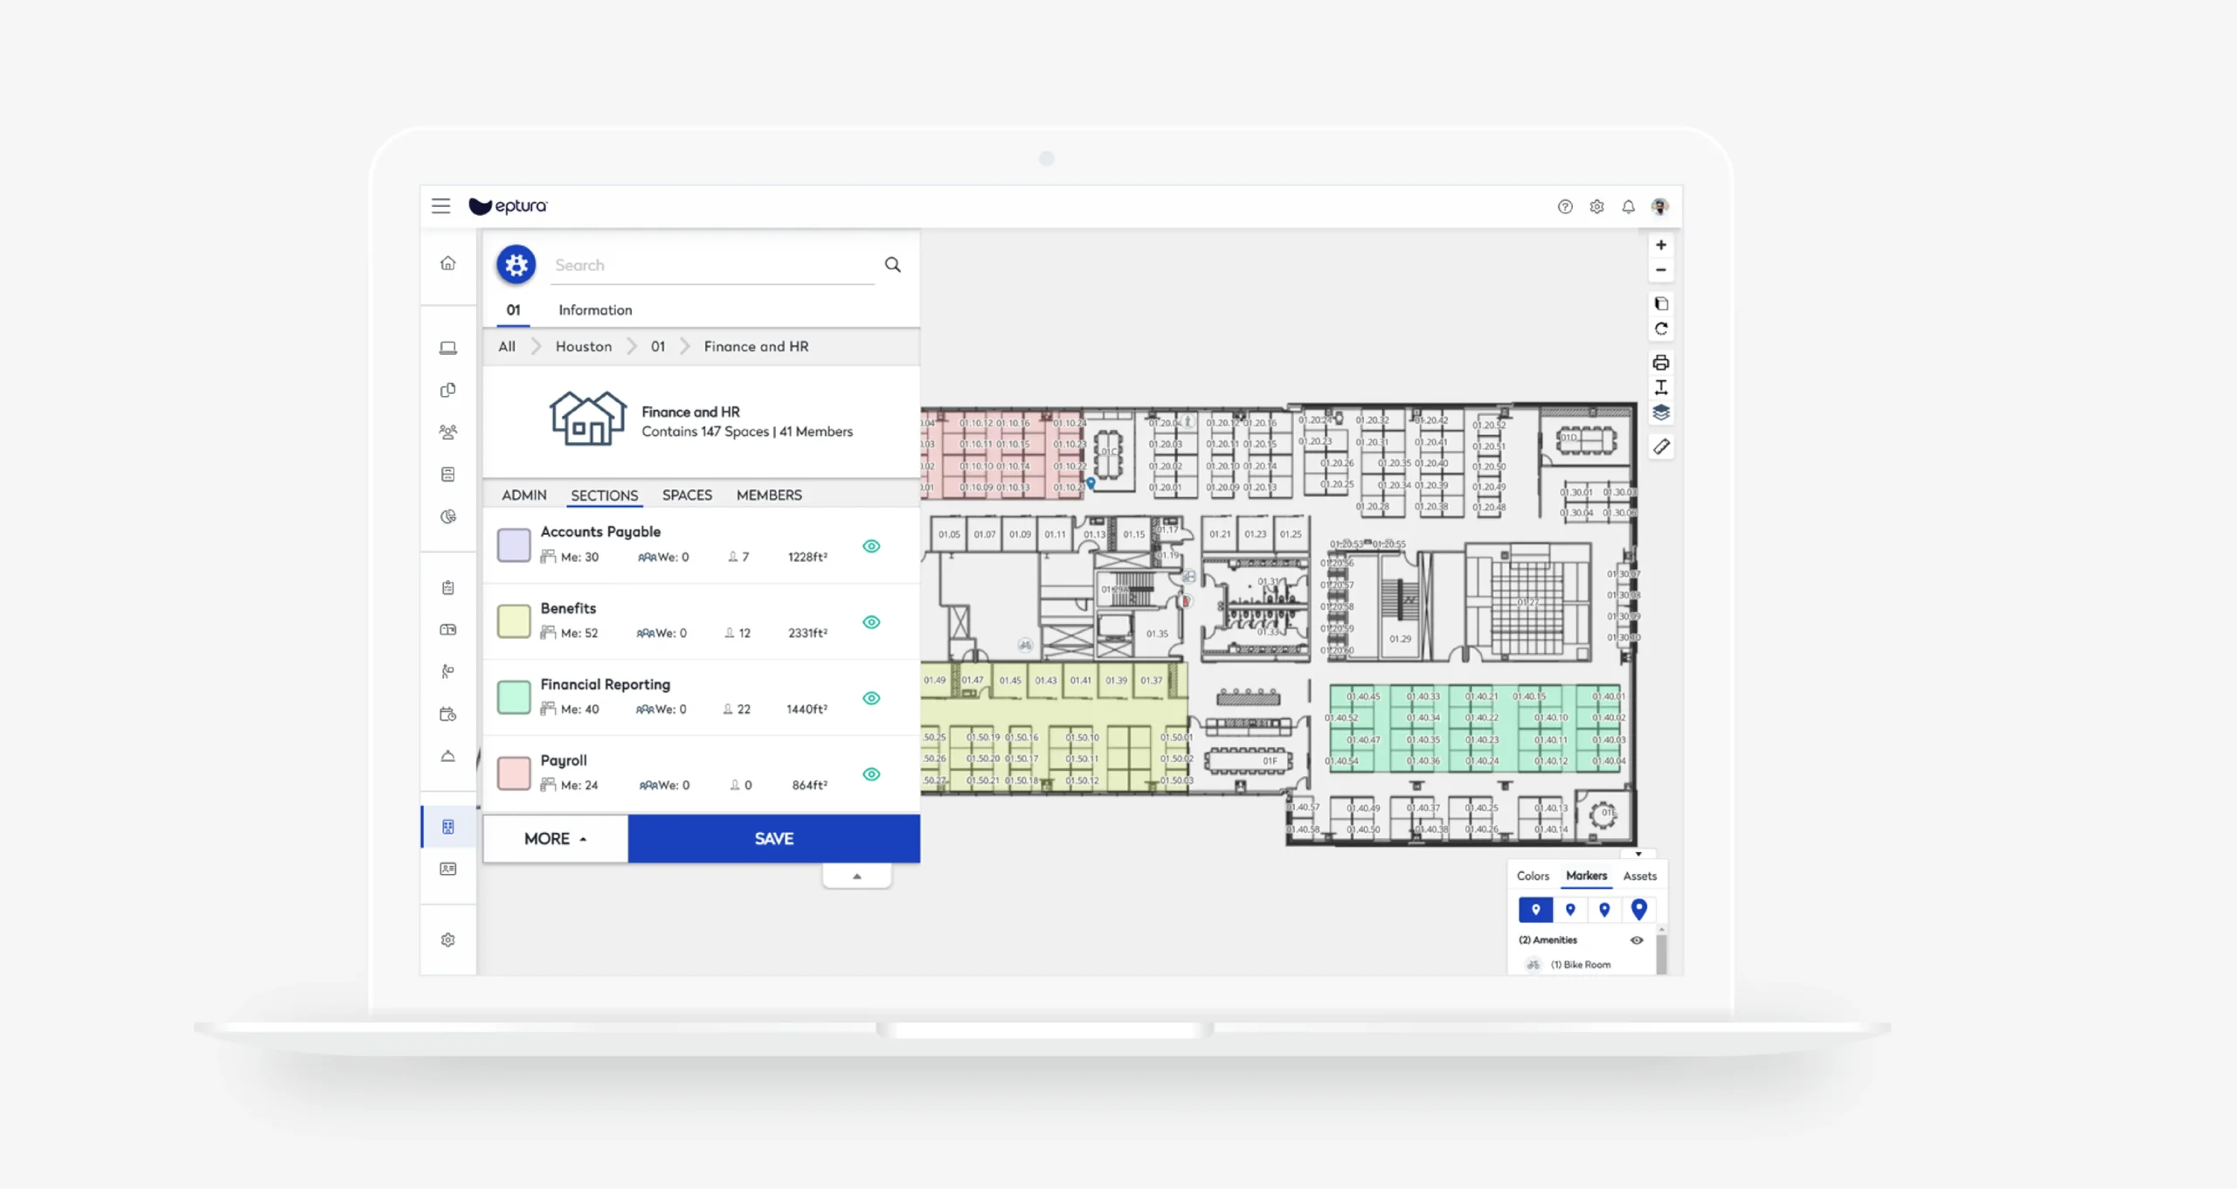Click the refresh map icon
Viewport: 2237px width, 1192px height.
point(1660,329)
